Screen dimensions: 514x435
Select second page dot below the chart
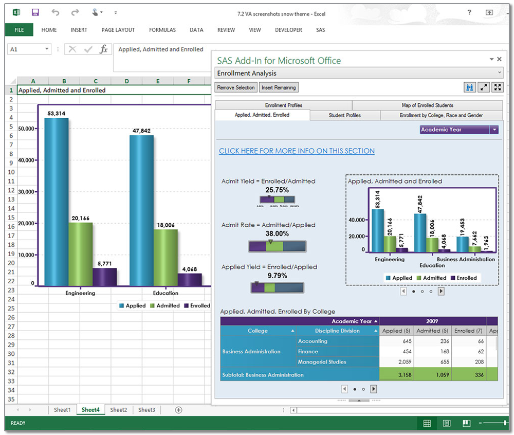click(422, 292)
